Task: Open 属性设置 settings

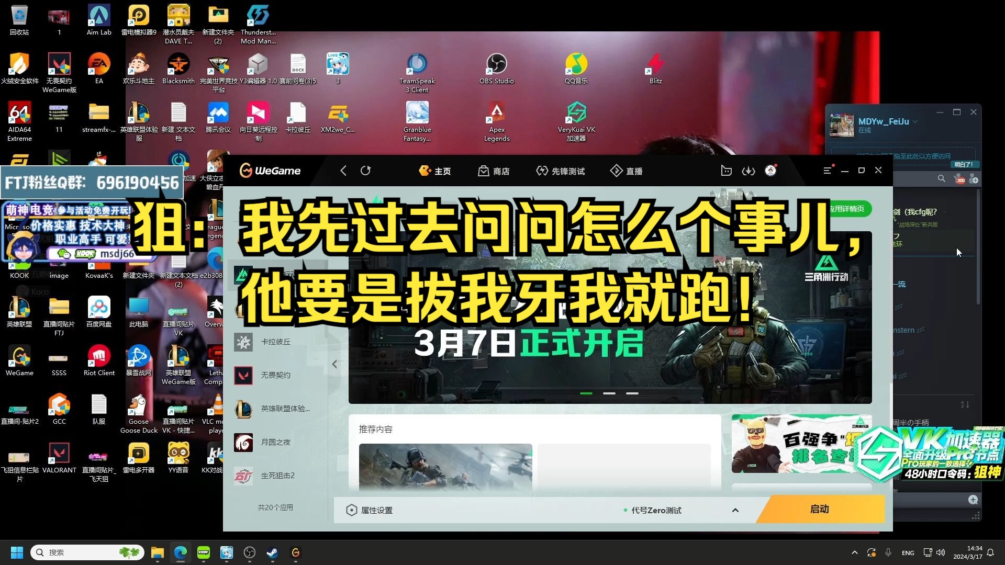Action: click(x=370, y=510)
